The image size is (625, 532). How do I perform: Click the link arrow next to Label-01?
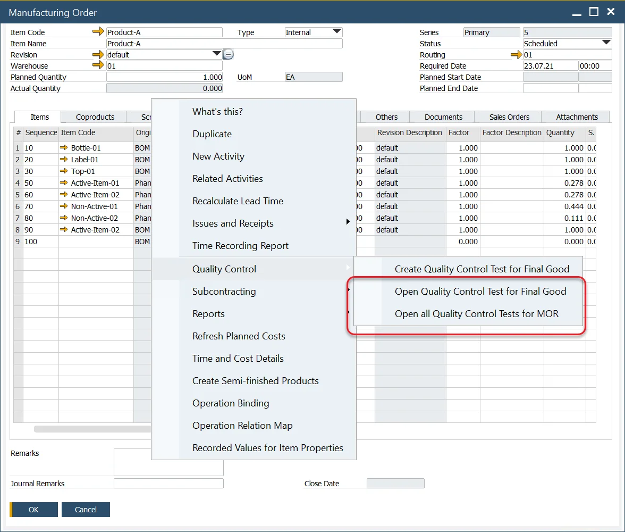pyautogui.click(x=64, y=160)
